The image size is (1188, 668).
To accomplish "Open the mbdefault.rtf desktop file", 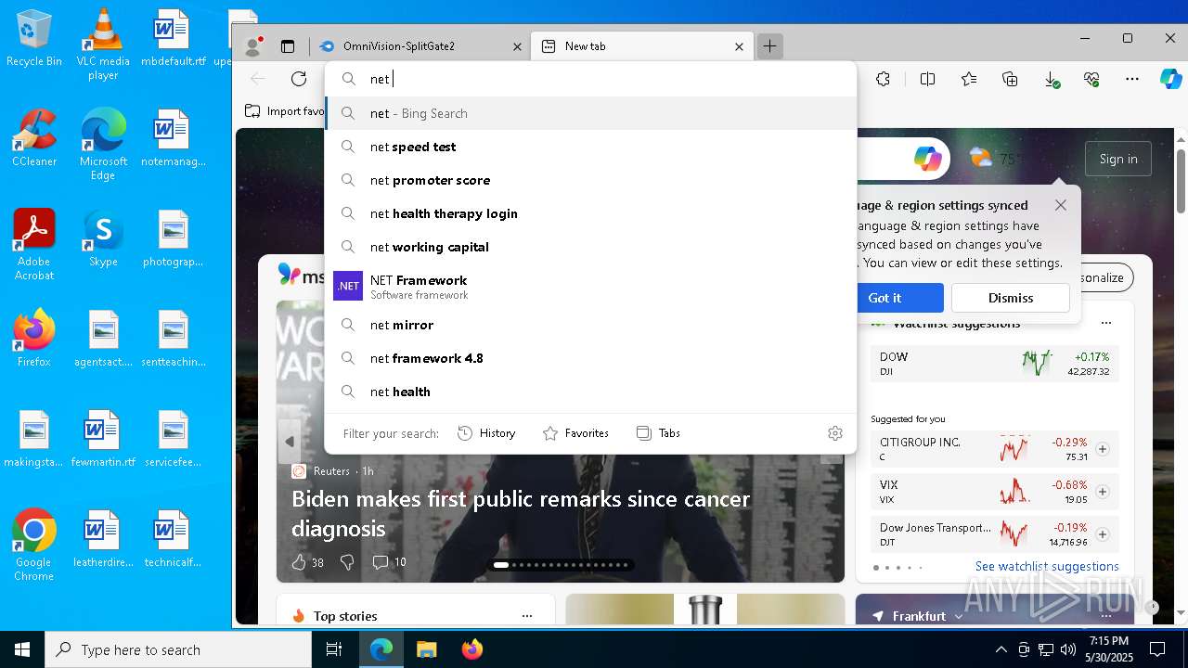I will (x=173, y=38).
